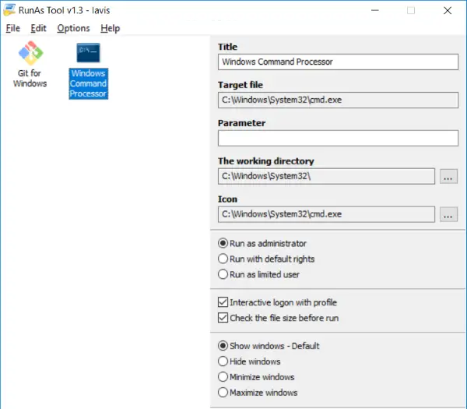Click the Parameter input field

[x=338, y=138]
